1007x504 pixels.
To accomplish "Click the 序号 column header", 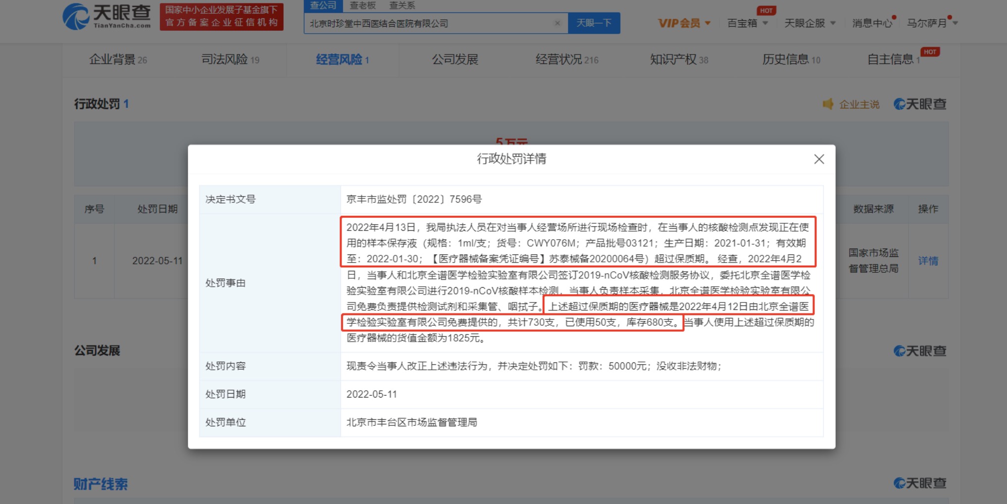I will (94, 209).
